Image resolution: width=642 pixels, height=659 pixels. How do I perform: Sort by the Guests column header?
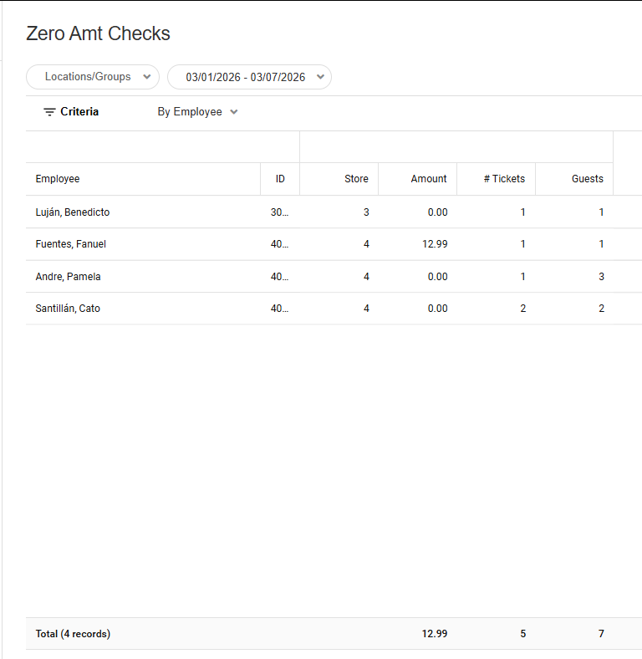pos(588,179)
